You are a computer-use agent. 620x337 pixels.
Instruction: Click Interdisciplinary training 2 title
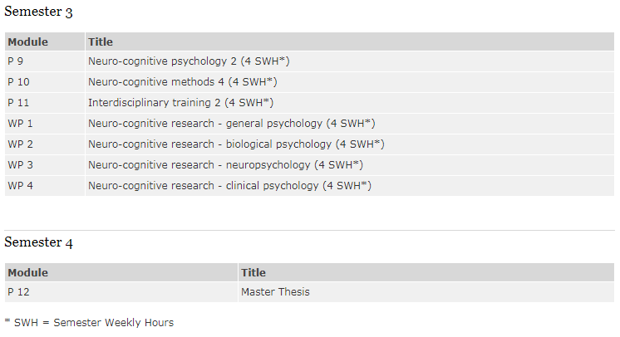180,103
